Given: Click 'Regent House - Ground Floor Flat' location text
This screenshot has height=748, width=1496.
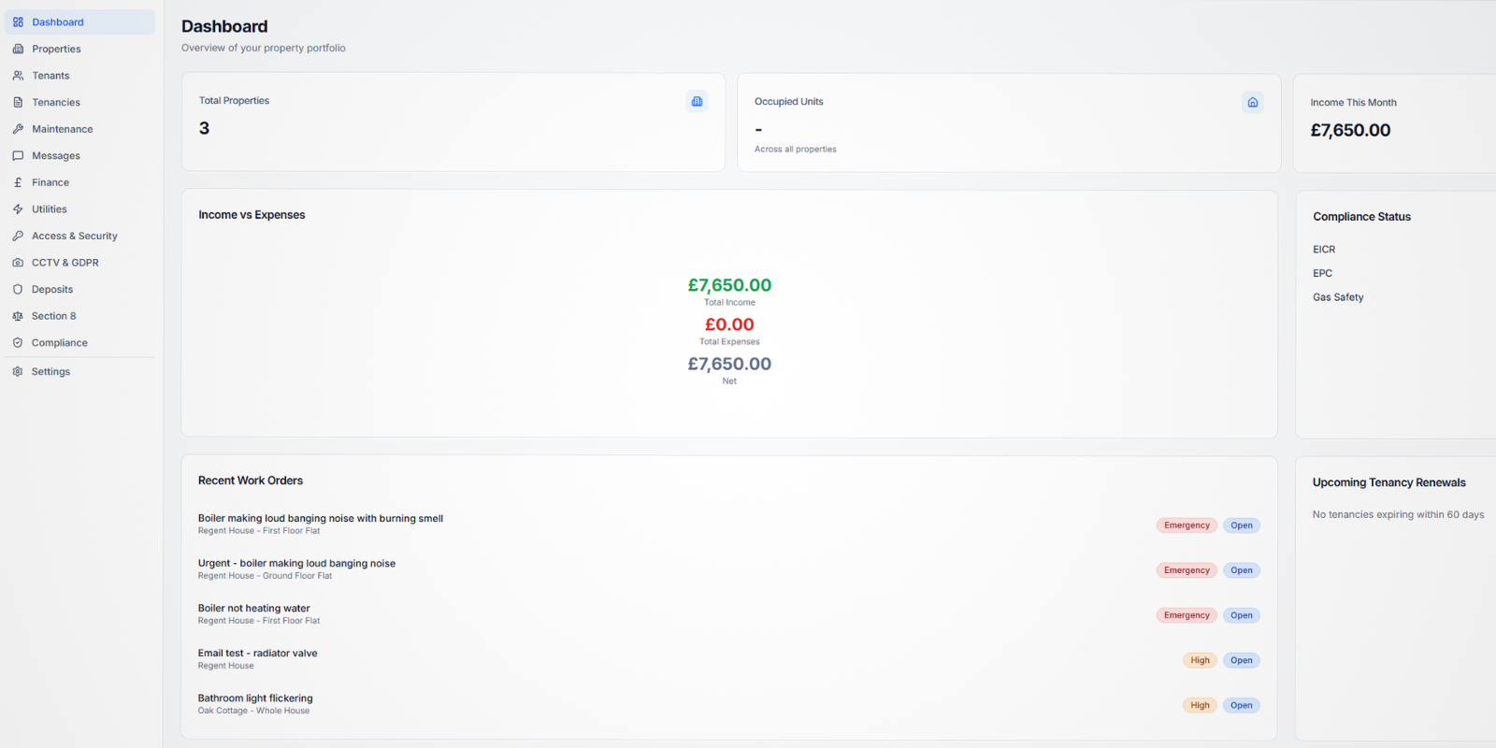Looking at the screenshot, I should pyautogui.click(x=265, y=576).
